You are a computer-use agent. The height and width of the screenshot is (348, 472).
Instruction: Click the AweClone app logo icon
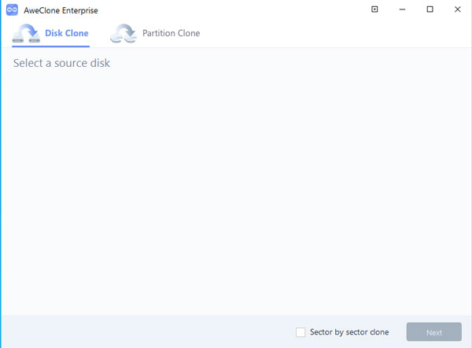pyautogui.click(x=12, y=10)
